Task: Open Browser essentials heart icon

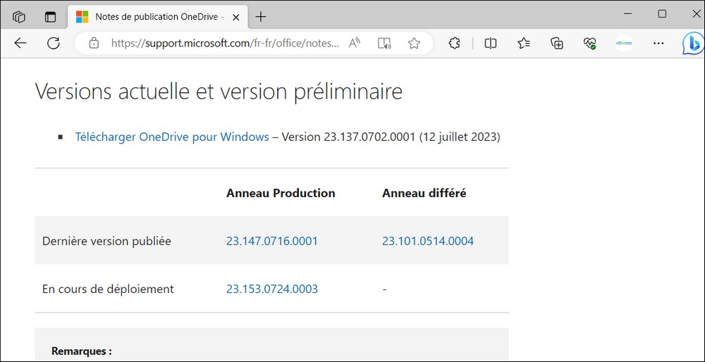Action: pyautogui.click(x=589, y=43)
